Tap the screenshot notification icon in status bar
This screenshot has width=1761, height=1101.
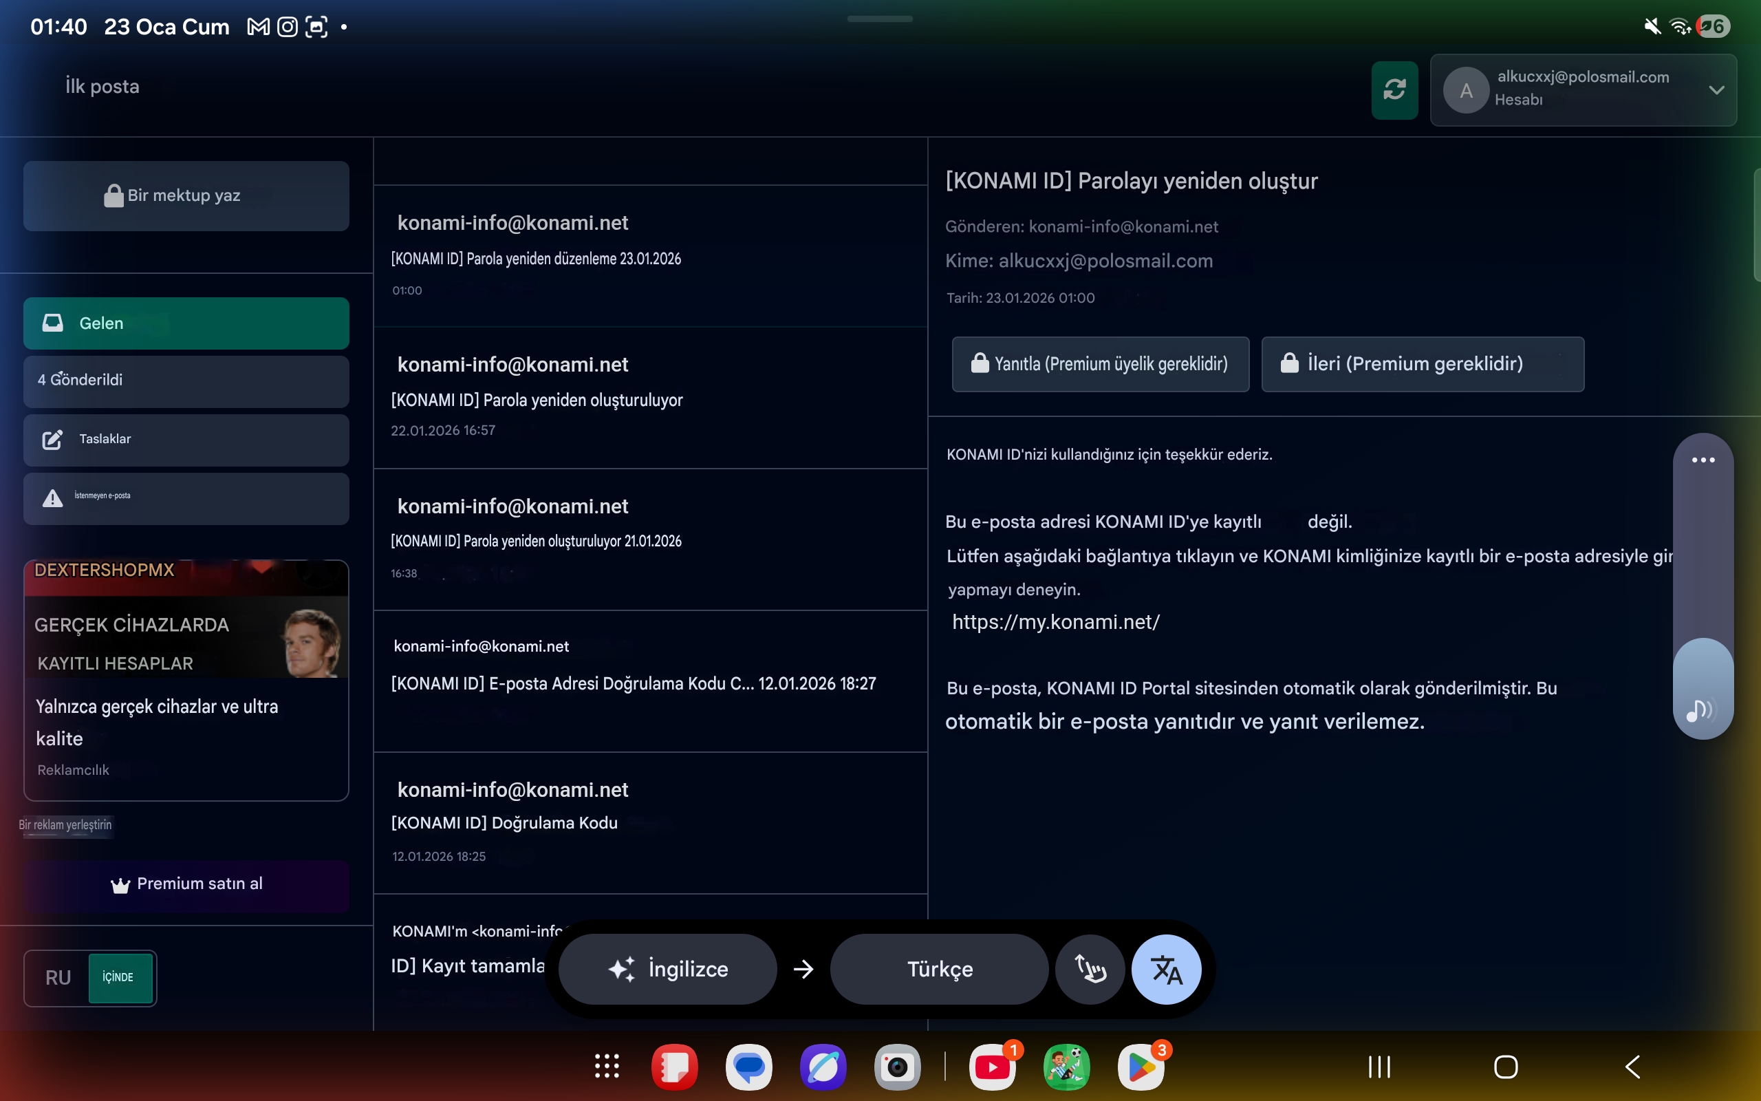pos(316,27)
